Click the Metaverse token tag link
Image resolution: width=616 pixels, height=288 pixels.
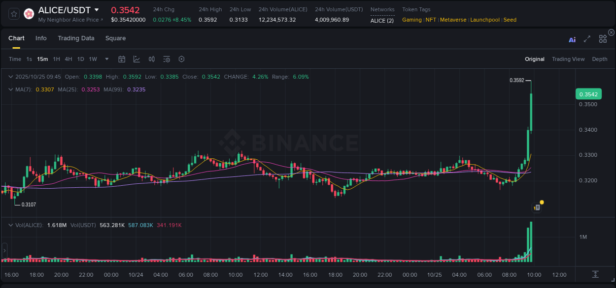pos(453,20)
